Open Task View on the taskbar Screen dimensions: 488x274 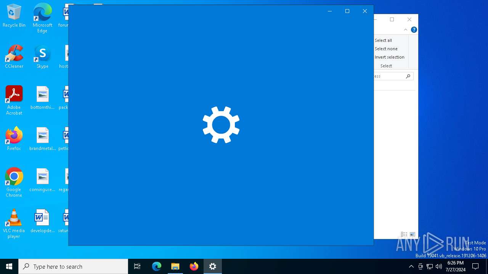click(137, 266)
